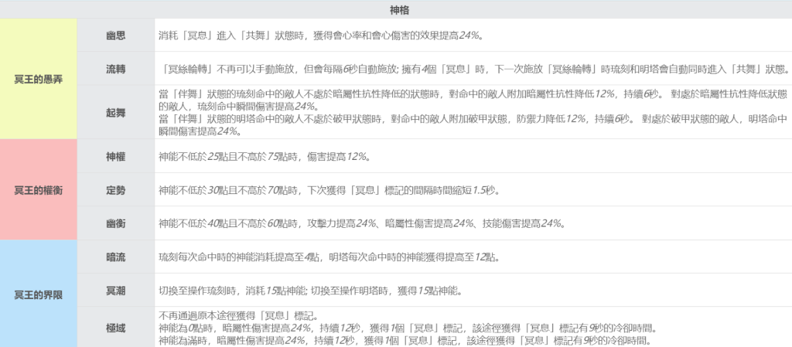792x347 pixels.
Task: Select the blue 冥王的界限 category cell
Action: pos(39,294)
